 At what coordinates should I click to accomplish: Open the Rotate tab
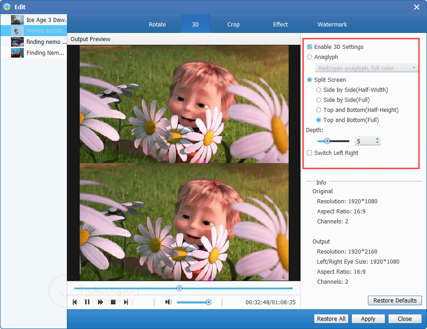coord(157,25)
